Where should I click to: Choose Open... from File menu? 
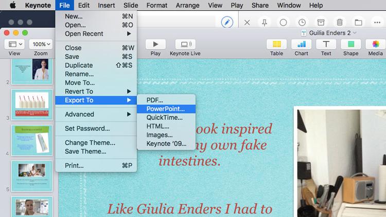(96, 25)
